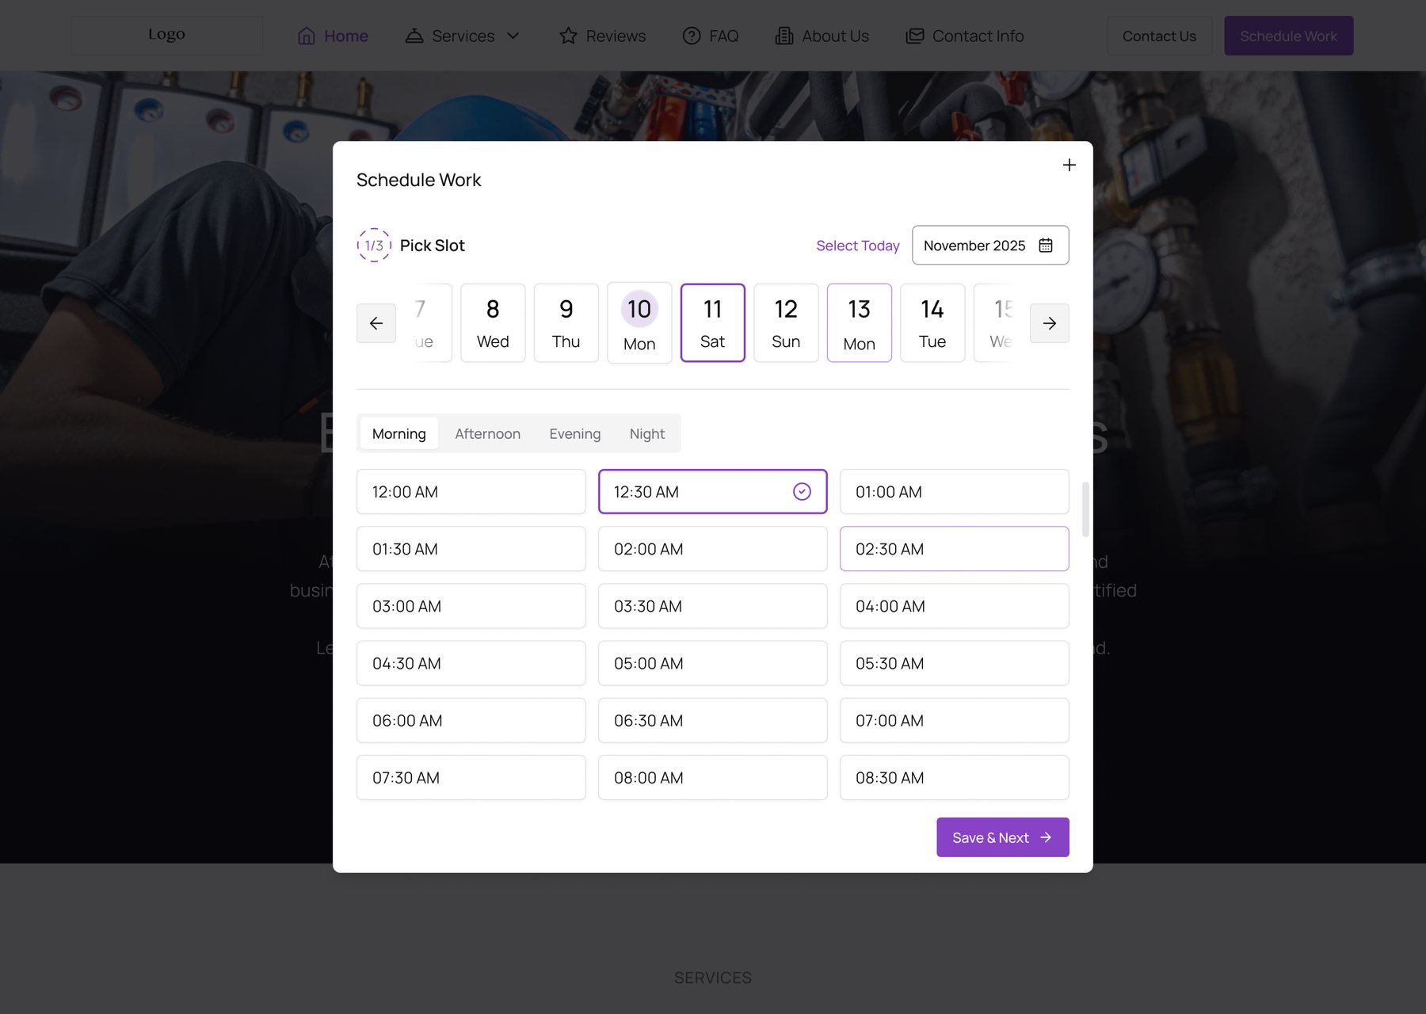Image resolution: width=1426 pixels, height=1014 pixels.
Task: Select date 14 Tue
Action: point(932,323)
